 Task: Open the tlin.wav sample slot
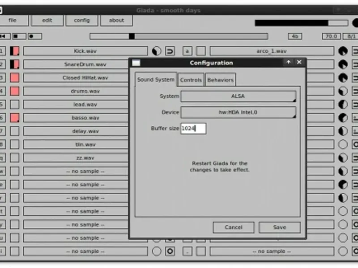(76, 144)
